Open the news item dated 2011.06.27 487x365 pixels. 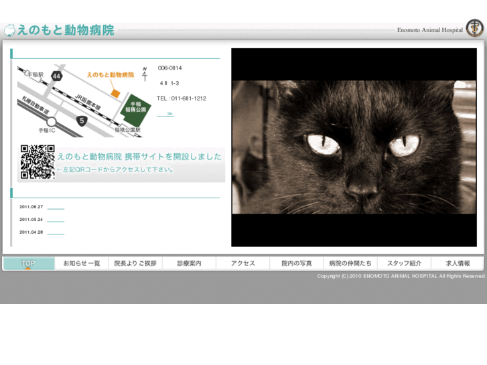[x=56, y=207]
